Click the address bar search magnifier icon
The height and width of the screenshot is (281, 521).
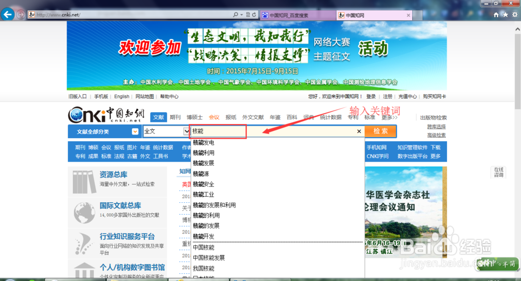pos(235,15)
